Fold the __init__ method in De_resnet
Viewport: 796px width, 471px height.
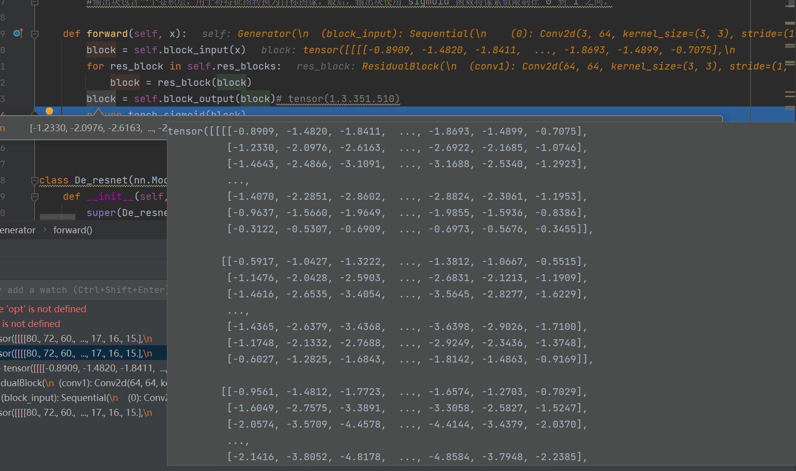click(x=35, y=197)
